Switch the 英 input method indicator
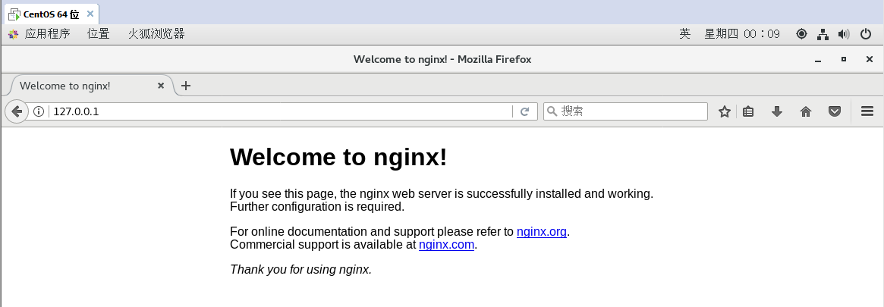Viewport: 884px width, 307px height. [x=684, y=33]
